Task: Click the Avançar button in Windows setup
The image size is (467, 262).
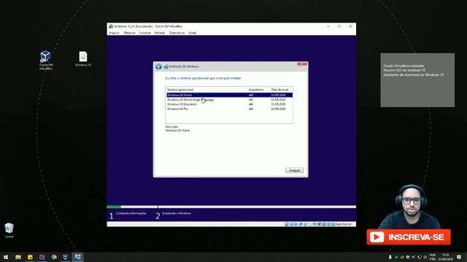Action: click(x=294, y=170)
